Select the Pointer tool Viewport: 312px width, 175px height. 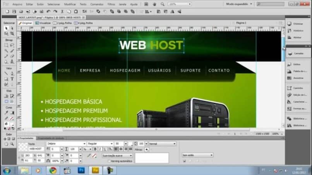click(x=6, y=28)
